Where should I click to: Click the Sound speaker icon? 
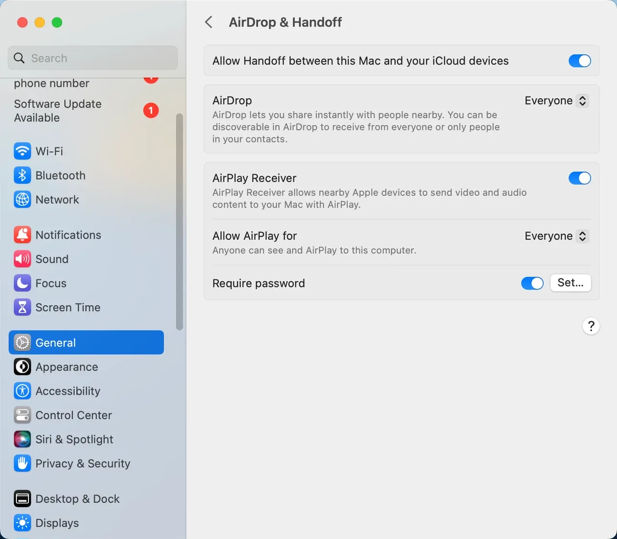click(x=22, y=259)
